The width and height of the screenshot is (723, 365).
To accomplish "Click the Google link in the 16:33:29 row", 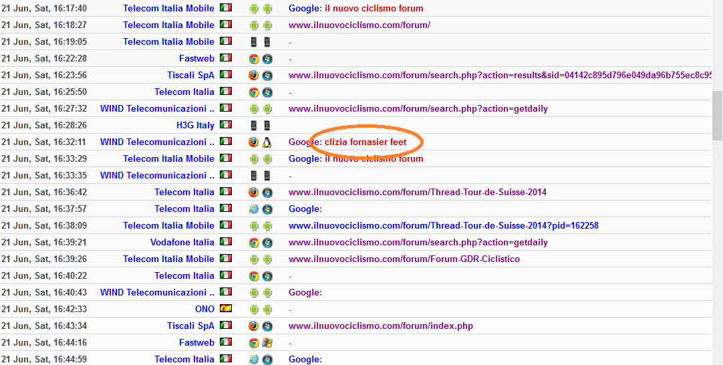I will [304, 158].
